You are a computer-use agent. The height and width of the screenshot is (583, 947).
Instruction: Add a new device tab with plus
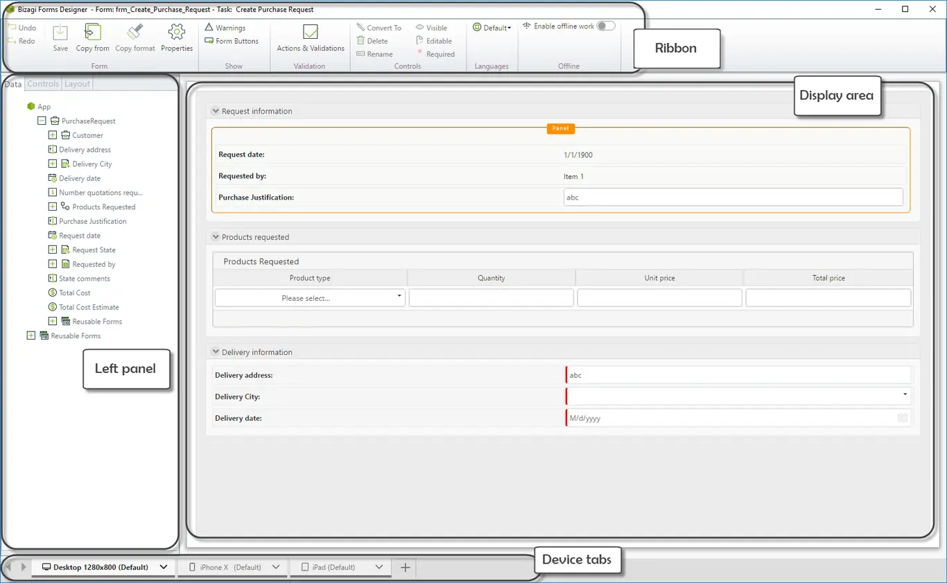point(406,568)
